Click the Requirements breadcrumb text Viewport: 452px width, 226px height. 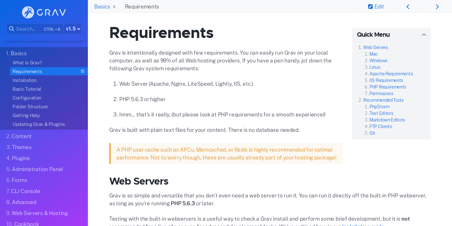coord(142,7)
